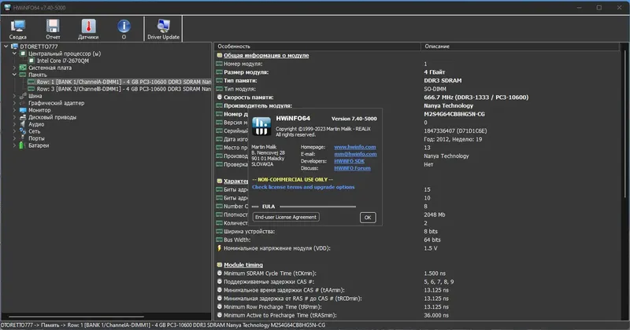Select Row: 3 BANK 3 ChannelB-DIMM1 memory
The image size is (630, 330).
pyautogui.click(x=124, y=89)
